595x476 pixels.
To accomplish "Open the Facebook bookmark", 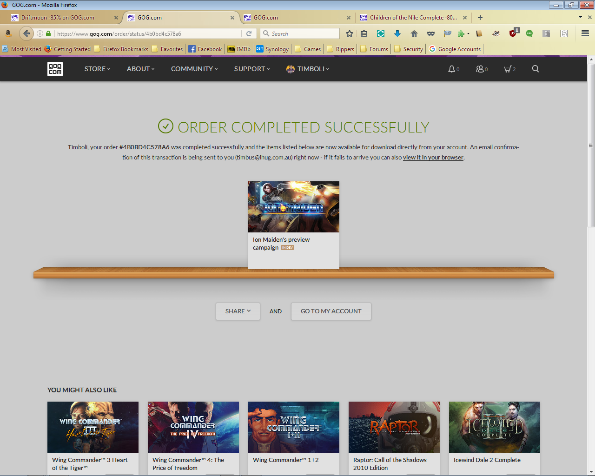I will pyautogui.click(x=205, y=49).
